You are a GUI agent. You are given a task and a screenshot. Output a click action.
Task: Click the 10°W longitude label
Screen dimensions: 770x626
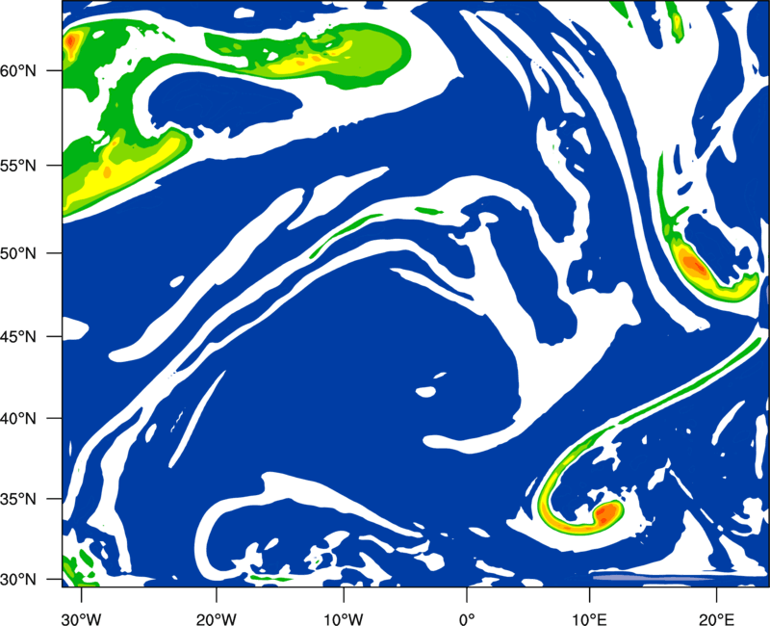coord(344,619)
